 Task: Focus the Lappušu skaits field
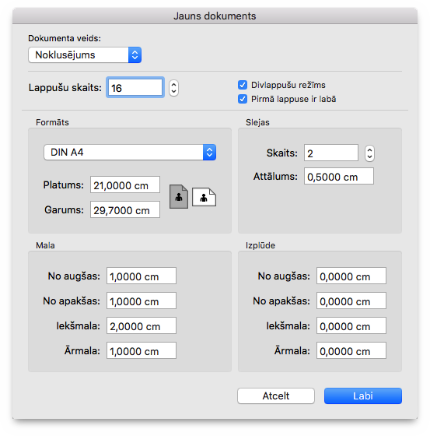tap(135, 87)
